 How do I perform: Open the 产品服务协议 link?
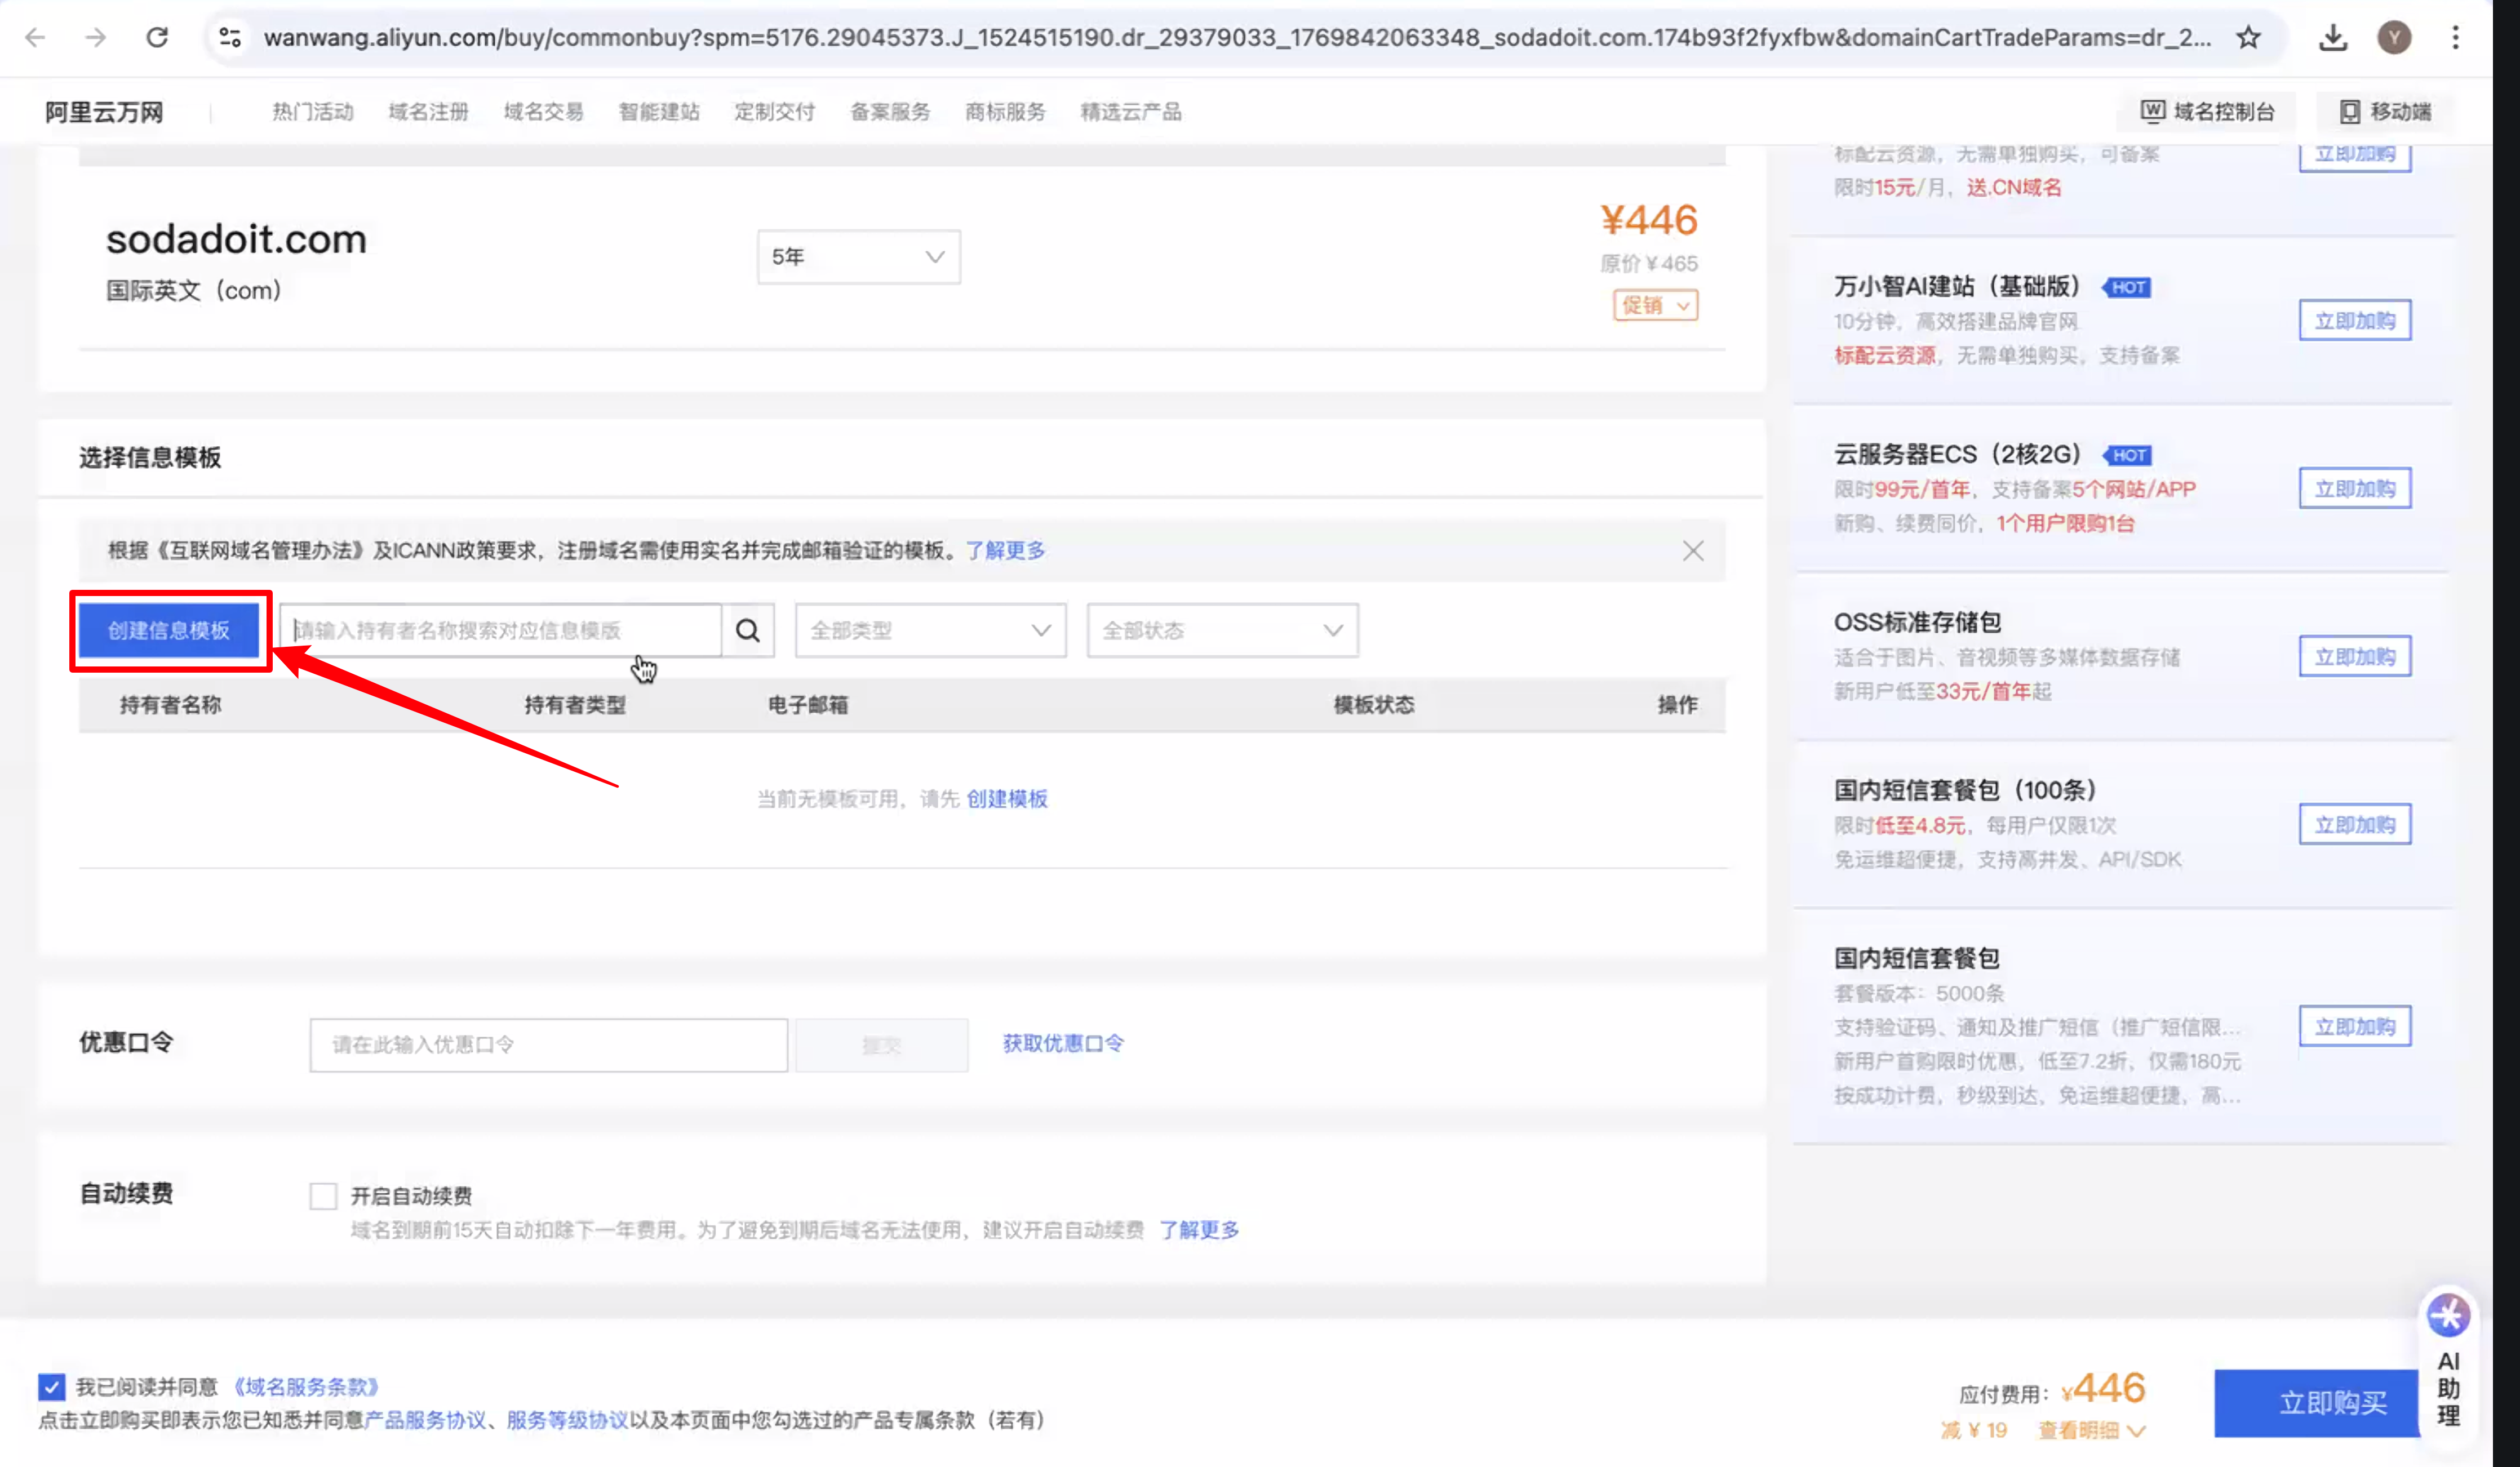point(425,1420)
